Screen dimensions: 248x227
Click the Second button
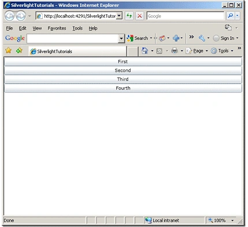[x=123, y=70]
